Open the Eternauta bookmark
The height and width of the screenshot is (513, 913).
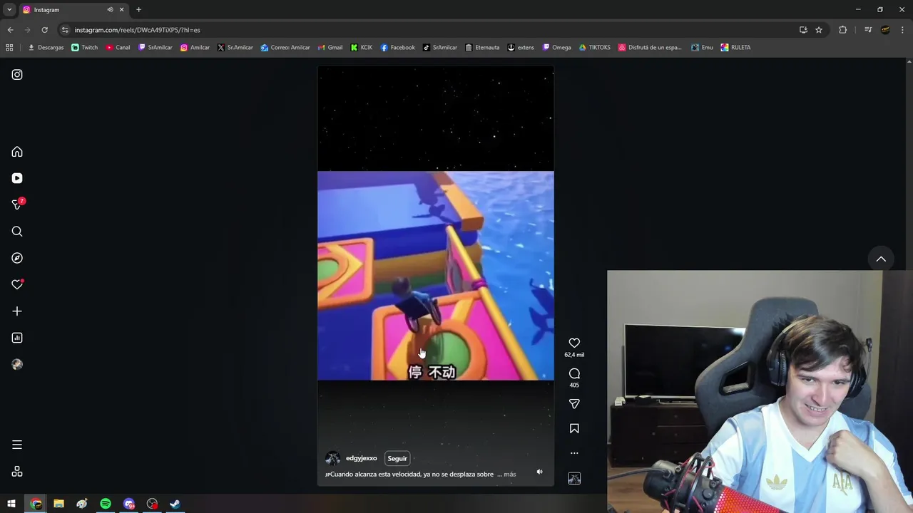tap(482, 48)
